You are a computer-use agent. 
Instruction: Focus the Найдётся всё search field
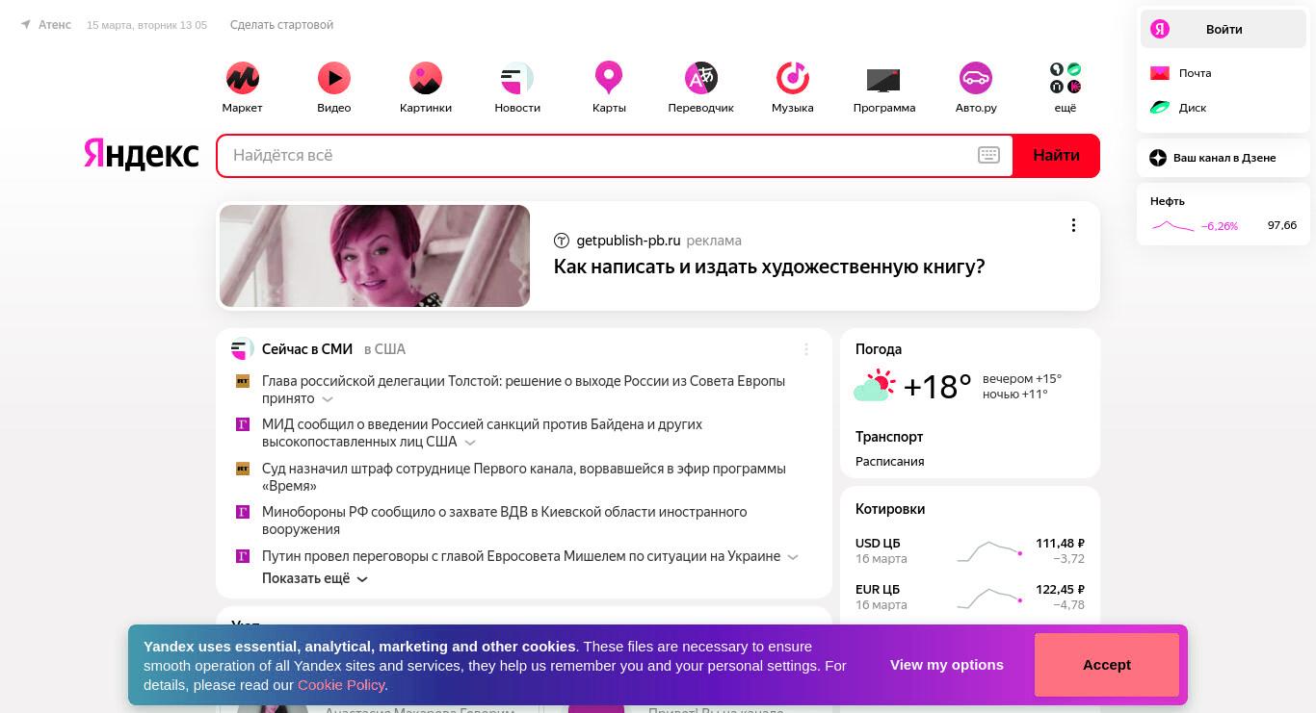(597, 156)
